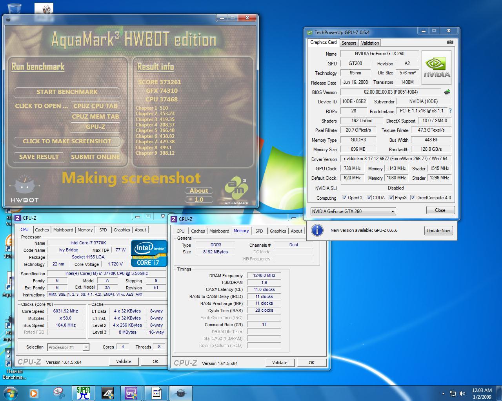Image resolution: width=502 pixels, height=401 pixels.
Task: Launch Windows Media Player from taskbar
Action: point(34,393)
